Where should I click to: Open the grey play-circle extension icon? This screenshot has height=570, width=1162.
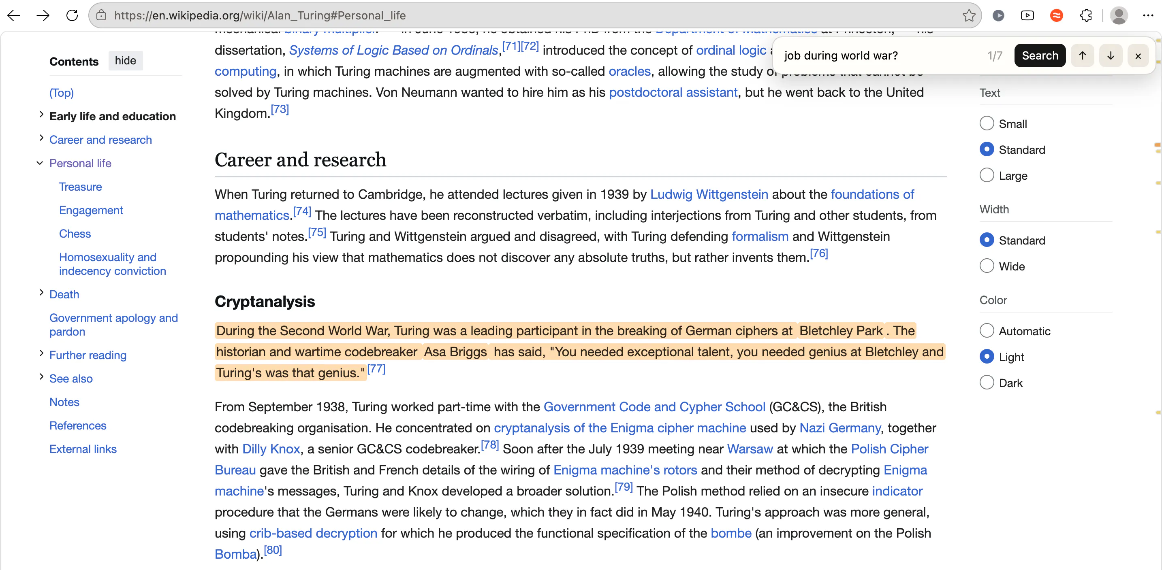tap(998, 15)
